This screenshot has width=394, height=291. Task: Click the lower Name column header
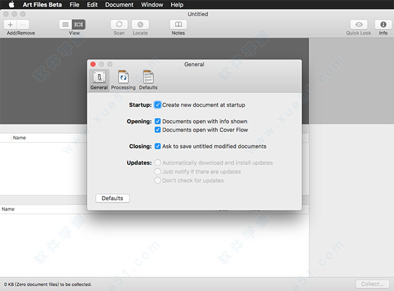point(8,209)
